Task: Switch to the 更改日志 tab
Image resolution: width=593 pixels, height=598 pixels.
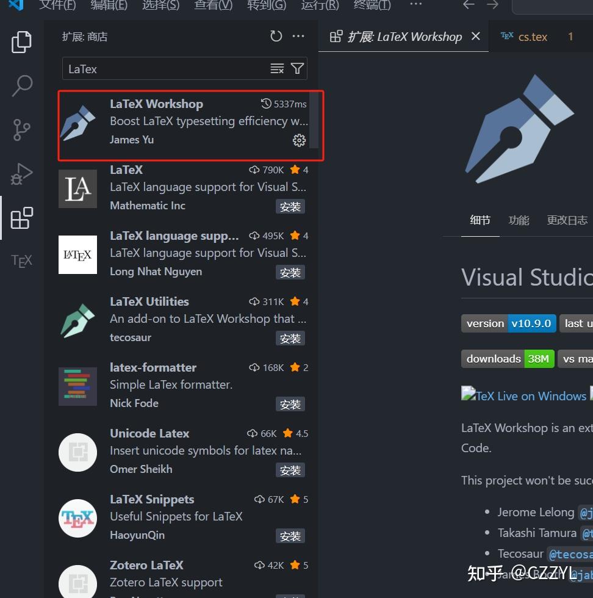Action: pos(567,220)
